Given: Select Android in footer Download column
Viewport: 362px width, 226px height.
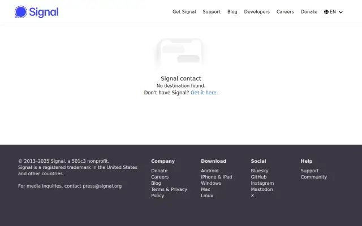Looking at the screenshot, I should (x=210, y=171).
